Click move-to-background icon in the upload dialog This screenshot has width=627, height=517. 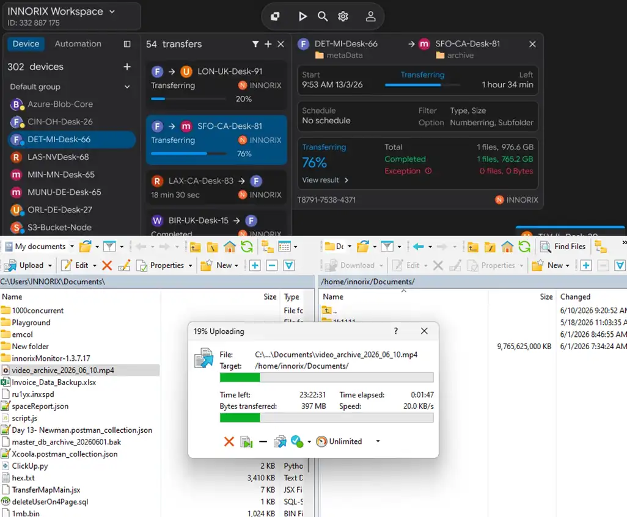tap(280, 441)
